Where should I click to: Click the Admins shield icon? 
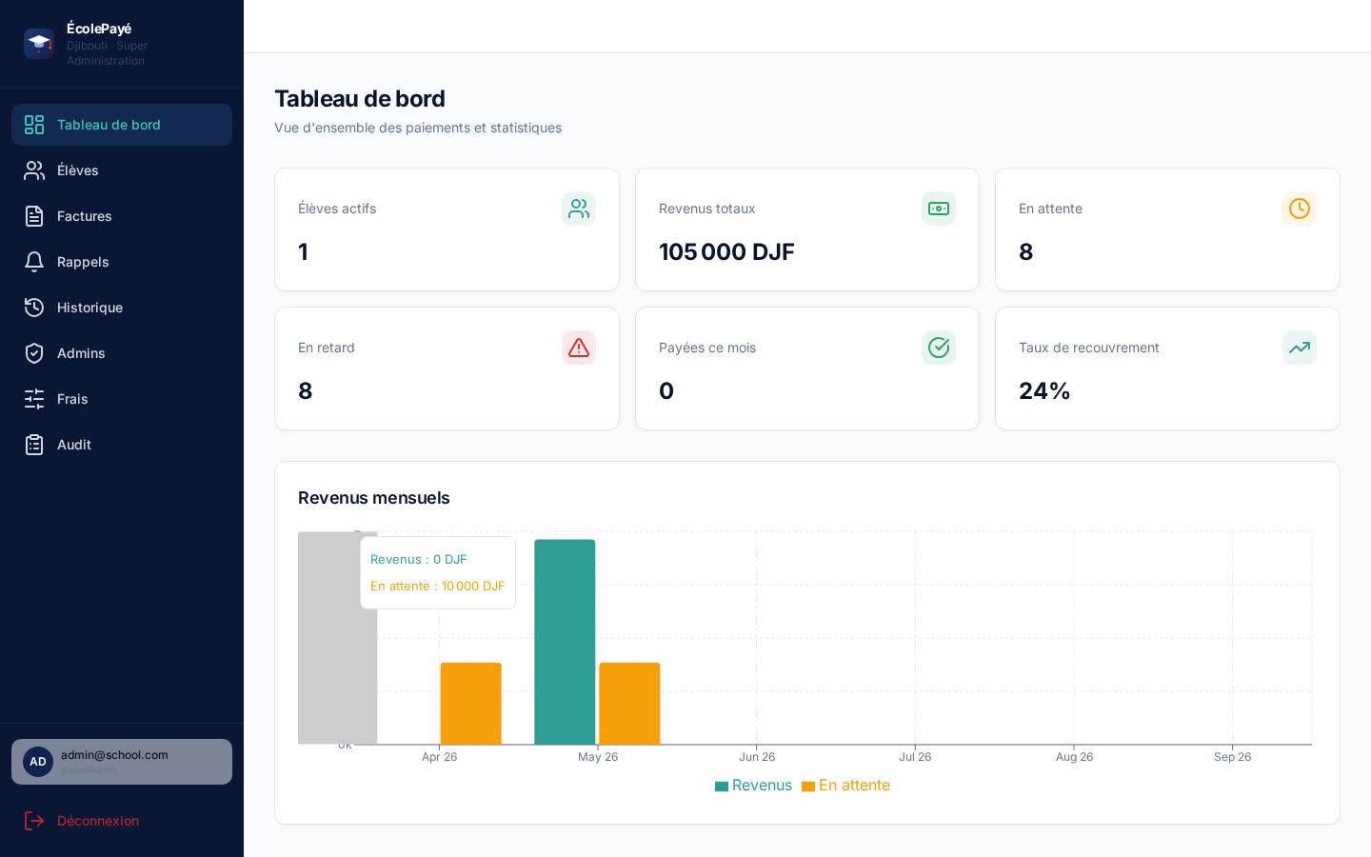click(x=34, y=353)
